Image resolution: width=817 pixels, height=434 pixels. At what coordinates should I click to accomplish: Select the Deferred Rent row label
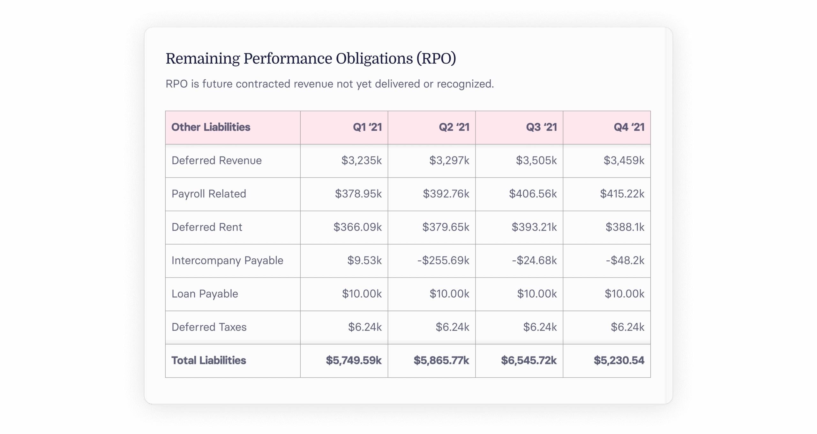pos(207,227)
